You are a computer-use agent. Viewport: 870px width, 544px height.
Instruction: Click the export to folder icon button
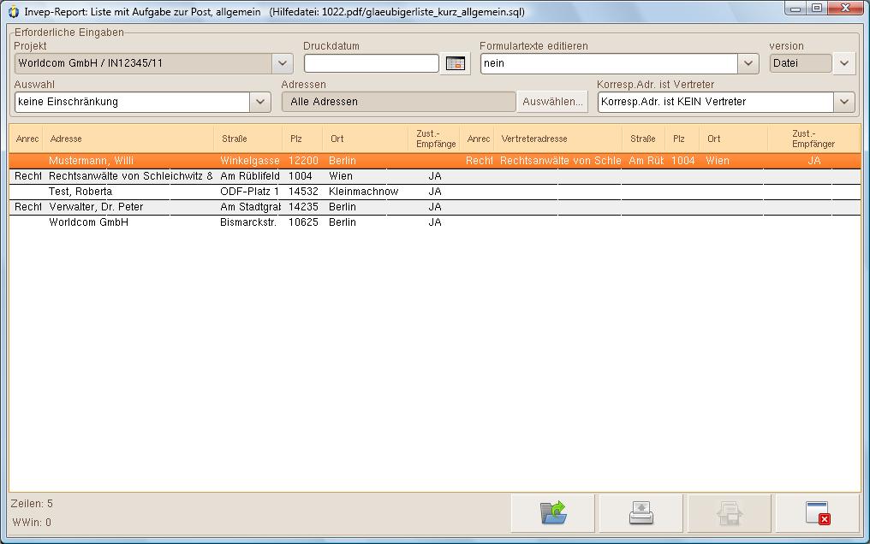point(552,513)
